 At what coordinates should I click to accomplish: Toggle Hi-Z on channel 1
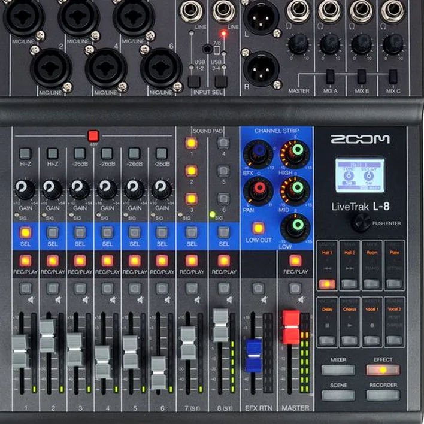pyautogui.click(x=25, y=153)
